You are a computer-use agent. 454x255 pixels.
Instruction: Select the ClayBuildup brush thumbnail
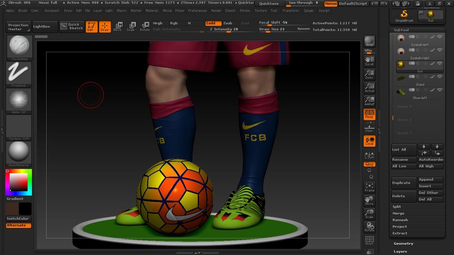19,47
